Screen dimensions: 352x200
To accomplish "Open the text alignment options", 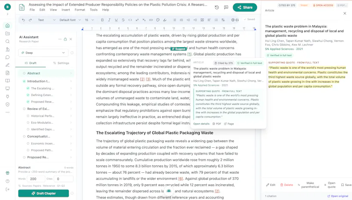I will coord(209,20).
